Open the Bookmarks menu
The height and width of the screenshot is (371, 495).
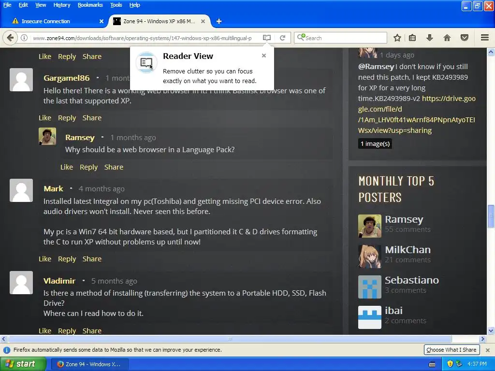click(90, 5)
